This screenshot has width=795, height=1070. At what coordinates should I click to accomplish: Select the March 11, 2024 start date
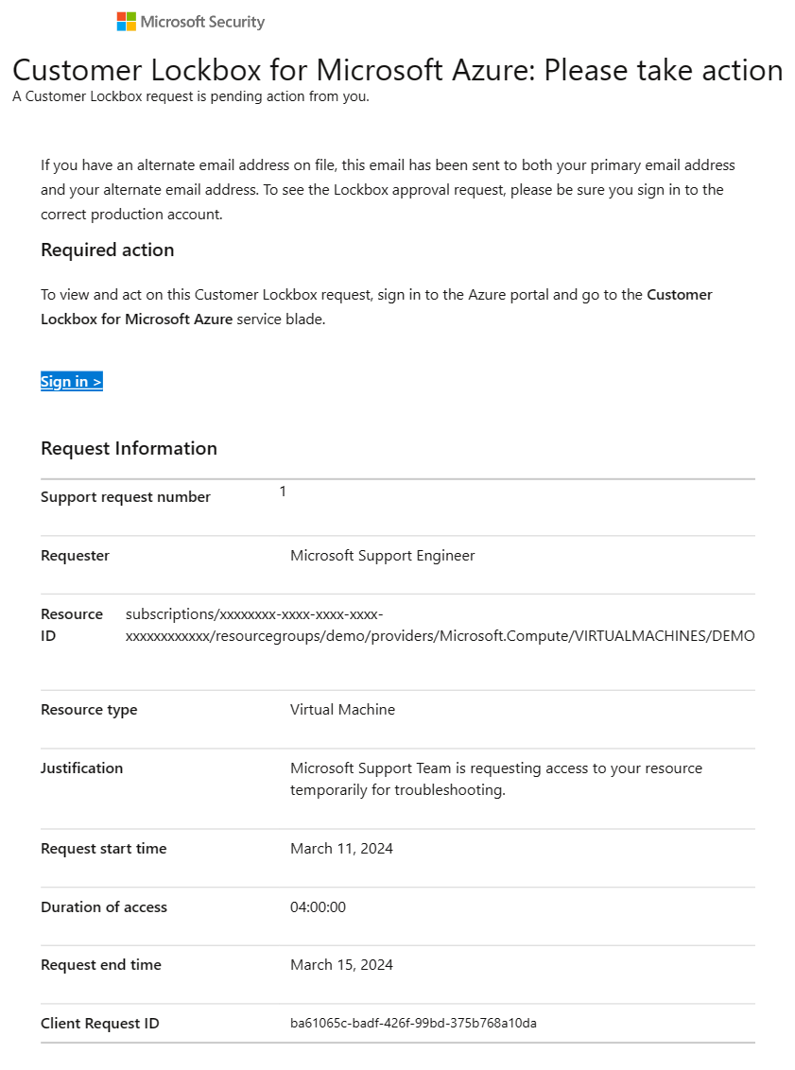pos(341,849)
